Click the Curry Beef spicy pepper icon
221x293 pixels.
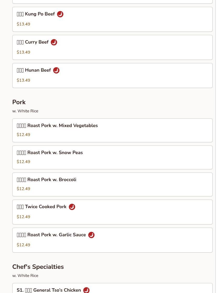point(54,42)
